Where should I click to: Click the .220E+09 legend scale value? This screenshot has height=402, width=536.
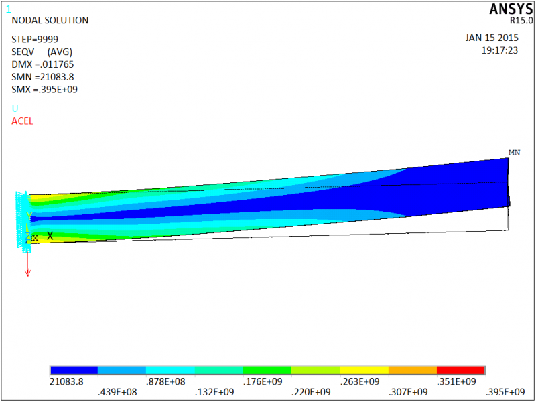pyautogui.click(x=311, y=392)
